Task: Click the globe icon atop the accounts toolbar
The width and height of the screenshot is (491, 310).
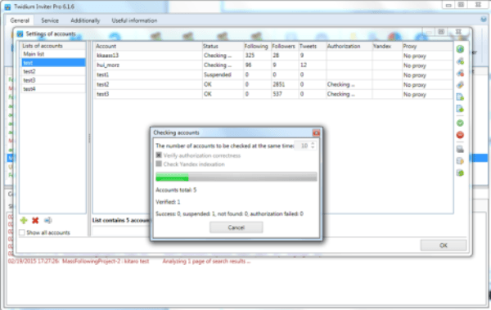Action: pos(460,49)
